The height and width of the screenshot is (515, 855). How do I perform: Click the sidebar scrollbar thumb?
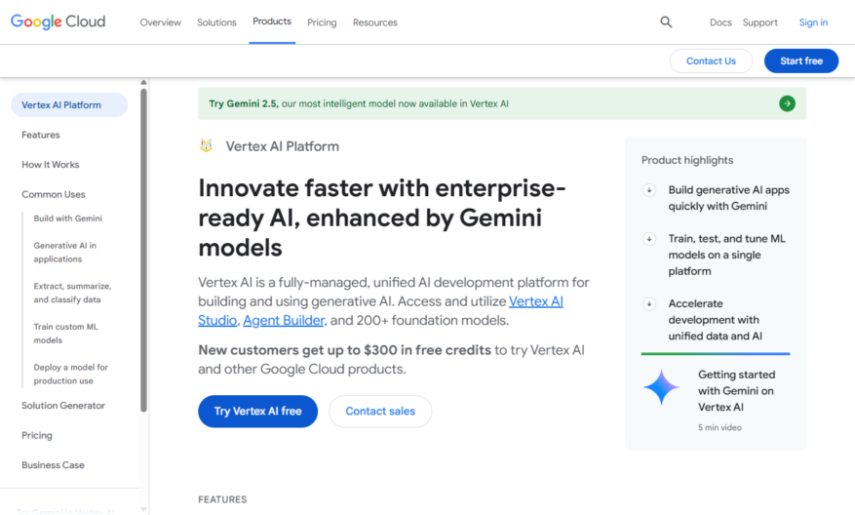coord(143,250)
